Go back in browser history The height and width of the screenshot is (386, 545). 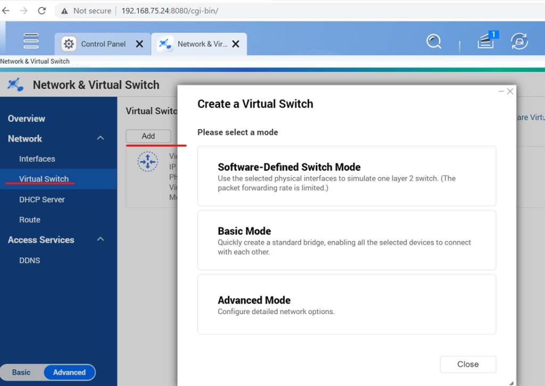point(6,11)
